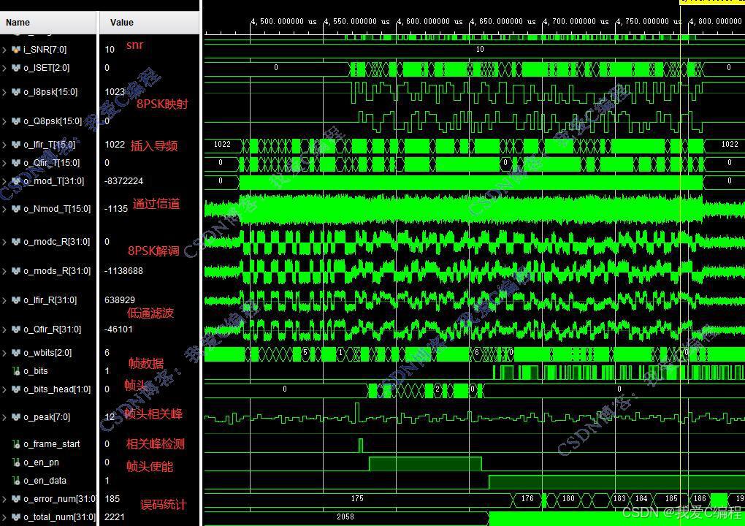Click the o_modc_R[31:0] bus icon
Viewport: 745px width, 526px height.
coord(15,241)
